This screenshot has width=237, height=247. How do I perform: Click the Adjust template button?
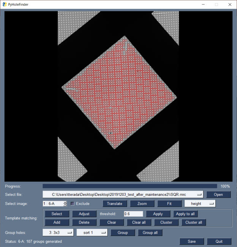click(84, 214)
